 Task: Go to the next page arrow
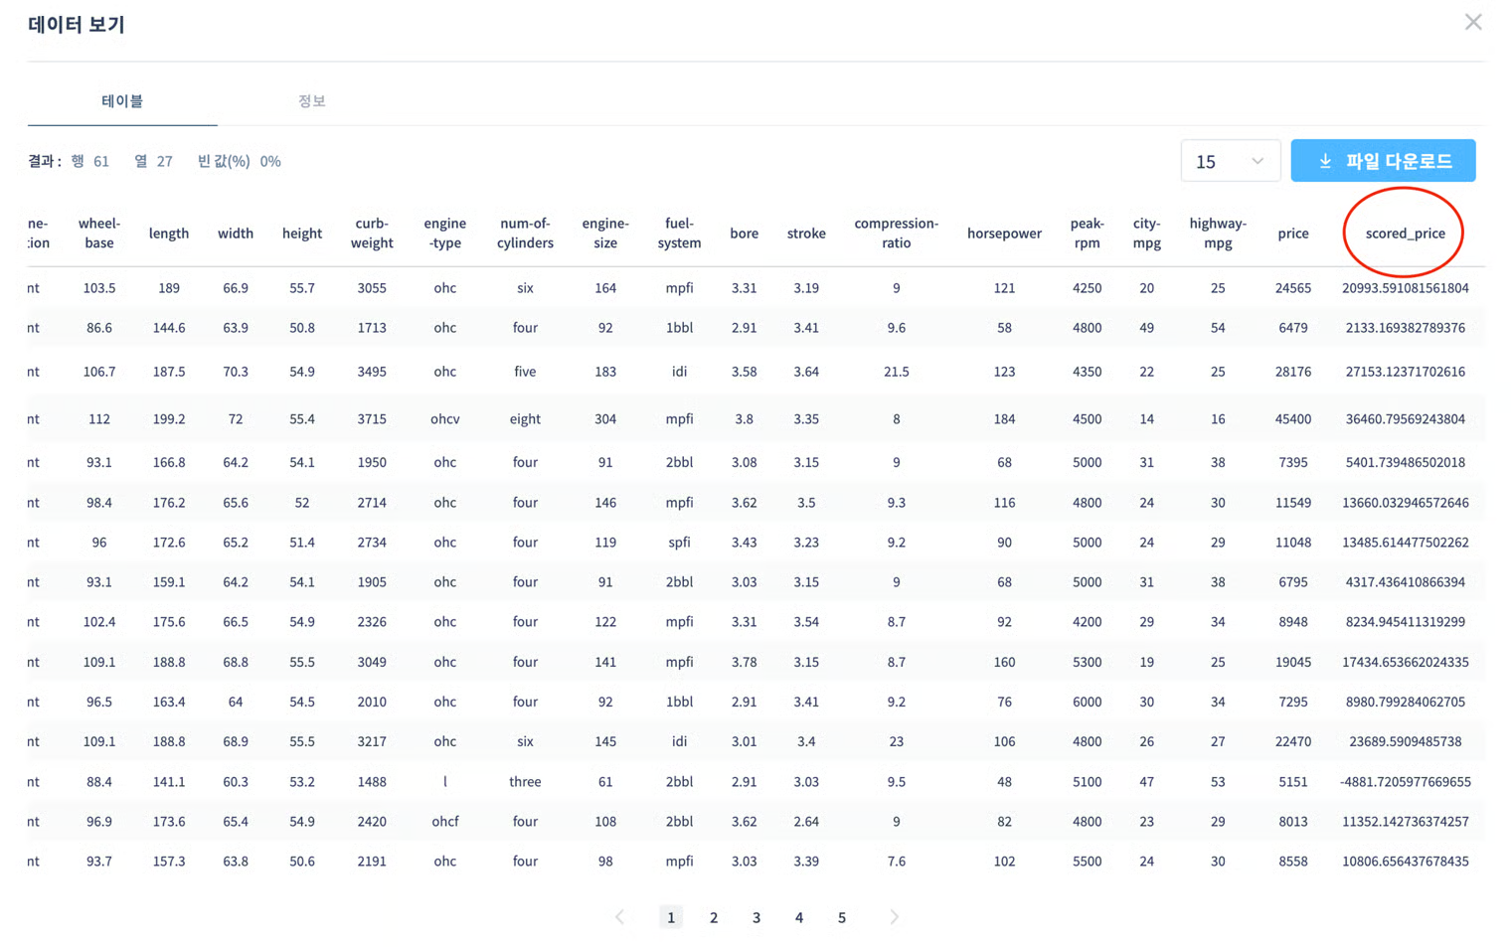coord(894,917)
